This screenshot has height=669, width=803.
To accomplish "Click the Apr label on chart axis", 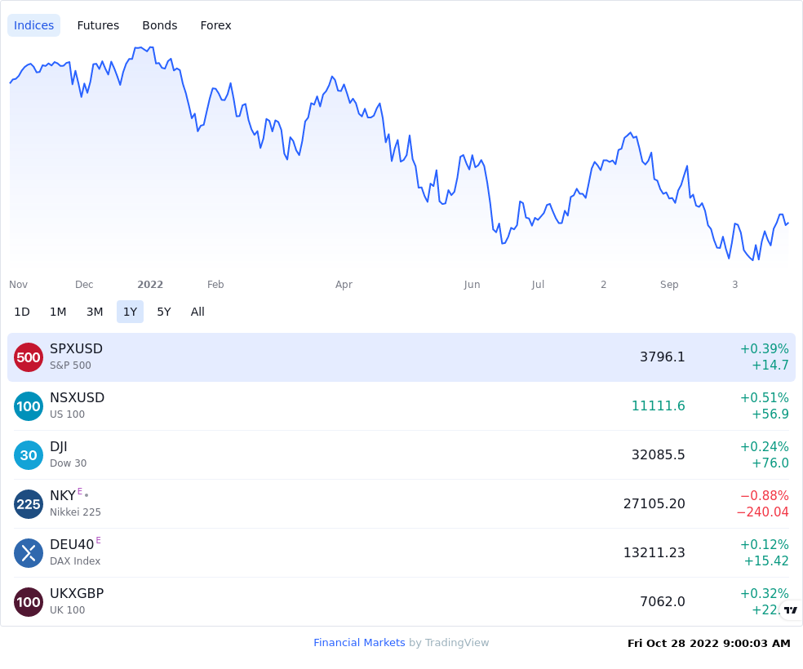I will 344,285.
